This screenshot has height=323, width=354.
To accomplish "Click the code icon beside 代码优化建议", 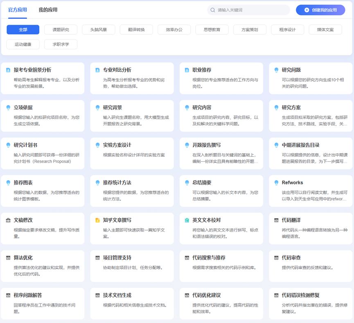I will (187, 295).
